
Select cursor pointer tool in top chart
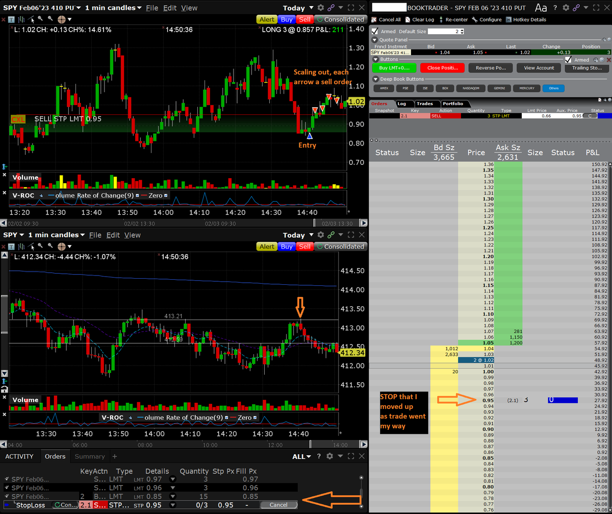pos(32,19)
